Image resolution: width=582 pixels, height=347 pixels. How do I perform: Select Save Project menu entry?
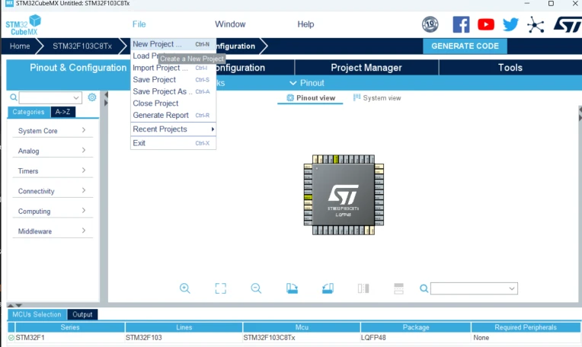pos(174,80)
